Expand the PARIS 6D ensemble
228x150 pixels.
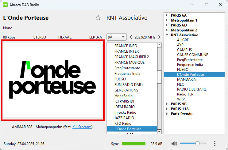(x=167, y=25)
